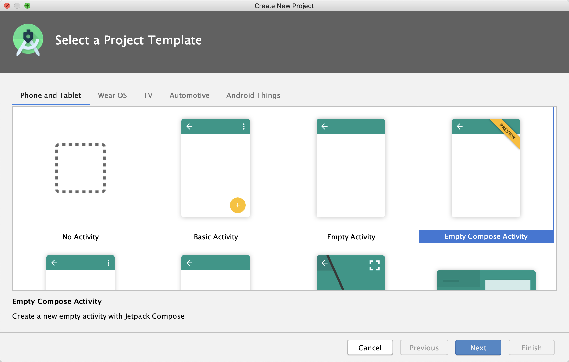This screenshot has height=362, width=569.
Task: Choose the Empty Activity template
Action: pos(351,168)
